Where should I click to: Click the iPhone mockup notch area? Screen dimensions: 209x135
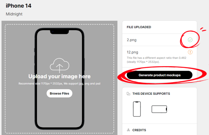click(x=59, y=32)
